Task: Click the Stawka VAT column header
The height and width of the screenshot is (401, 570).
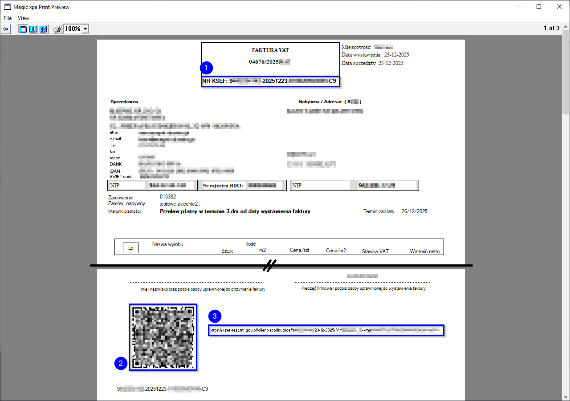Action: pyautogui.click(x=375, y=251)
